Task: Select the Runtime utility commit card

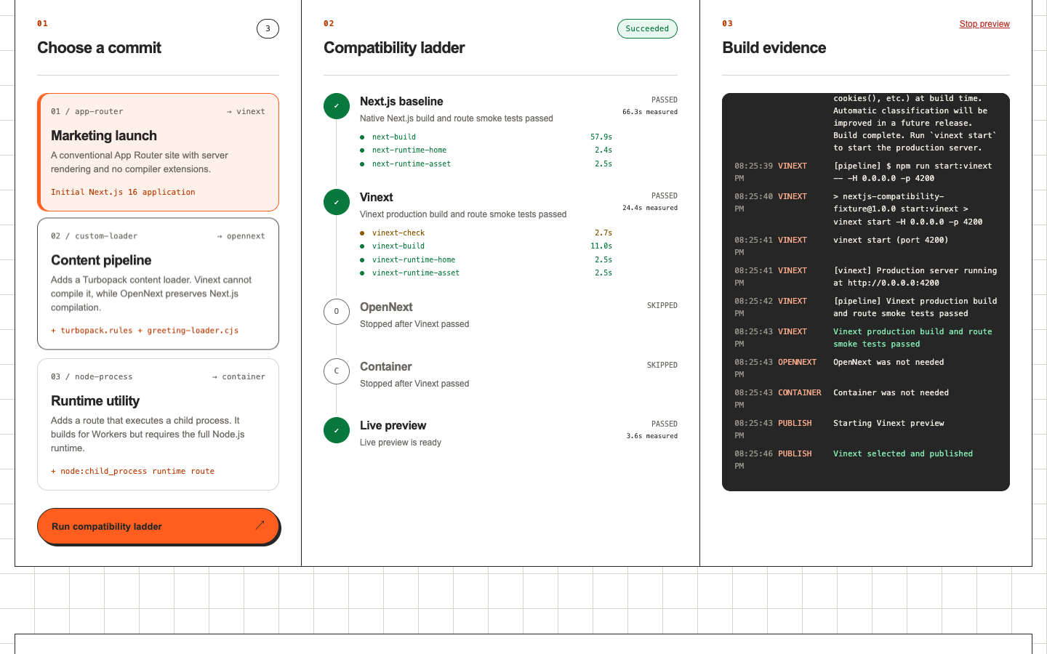Action: tap(158, 424)
